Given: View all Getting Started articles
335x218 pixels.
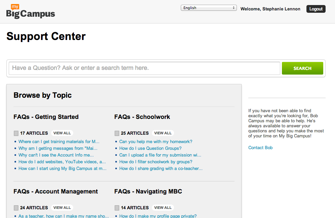Looking at the screenshot, I should tap(62, 133).
